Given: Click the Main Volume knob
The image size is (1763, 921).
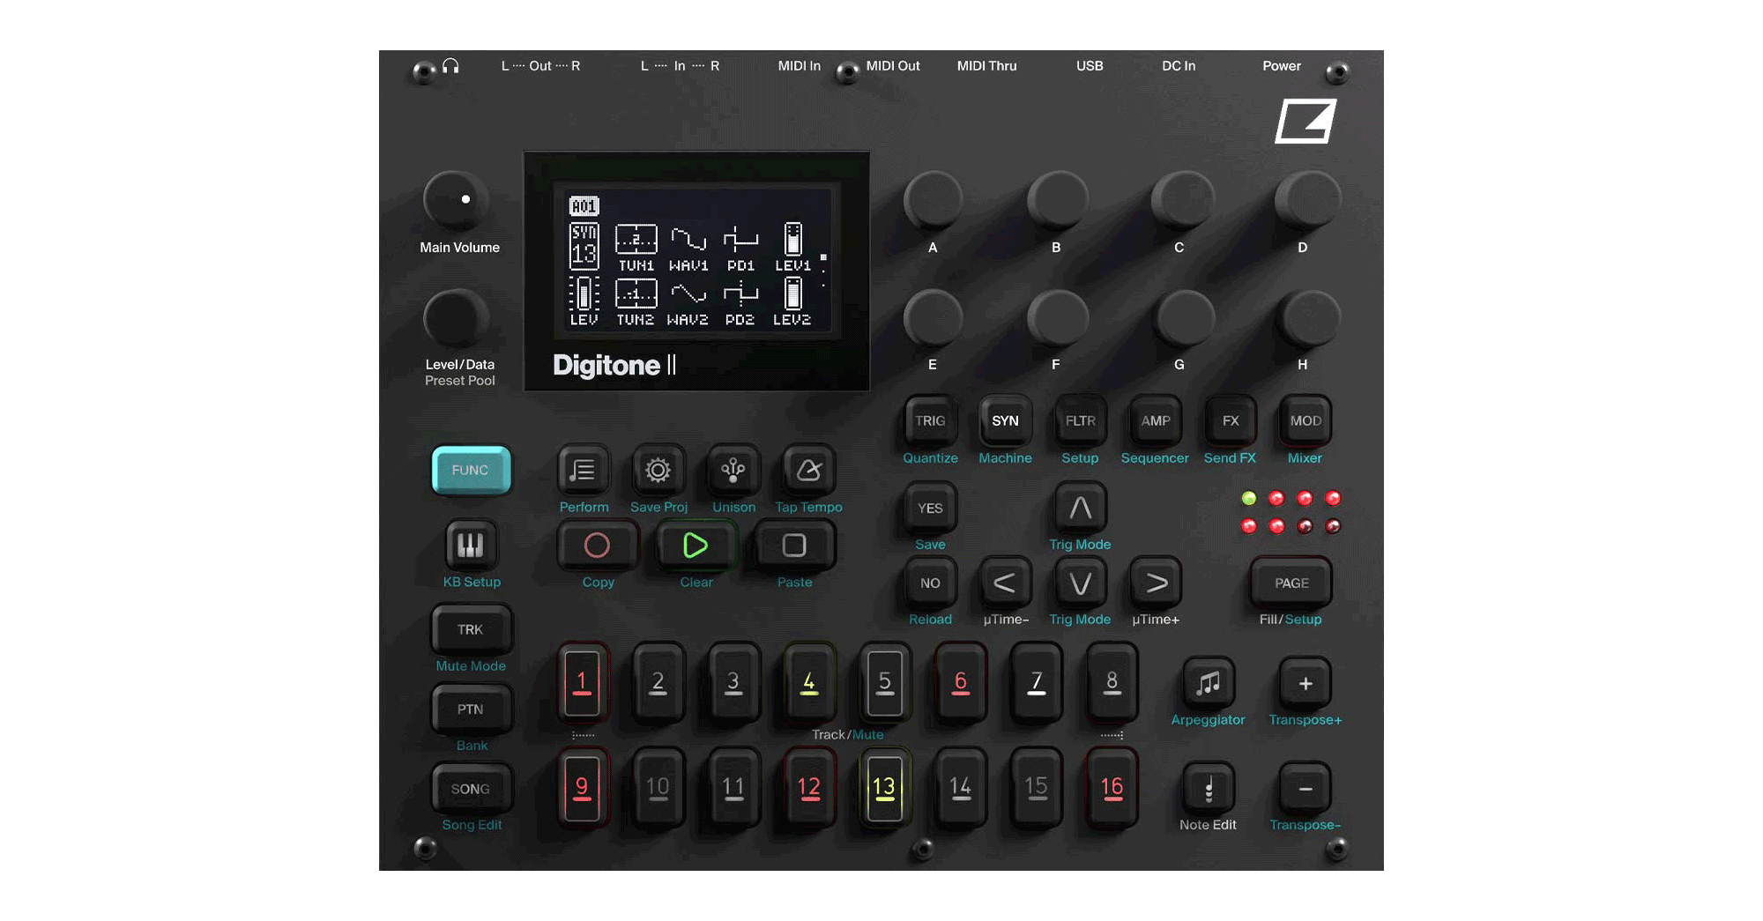Looking at the screenshot, I should (457, 201).
